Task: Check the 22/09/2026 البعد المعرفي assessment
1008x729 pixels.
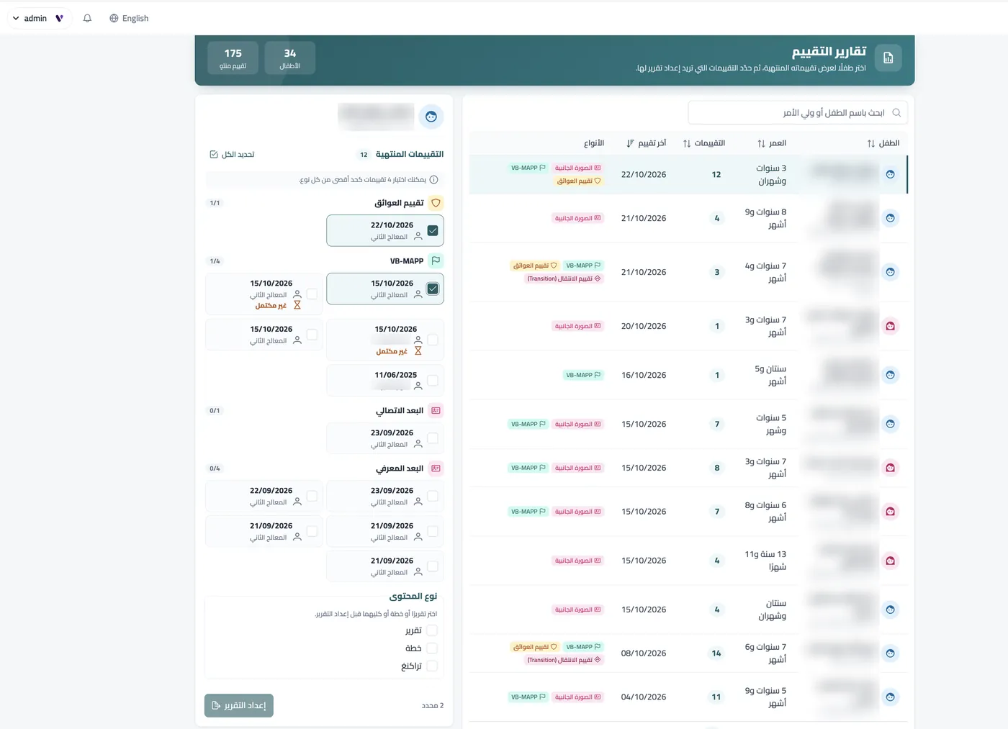Action: 312,496
